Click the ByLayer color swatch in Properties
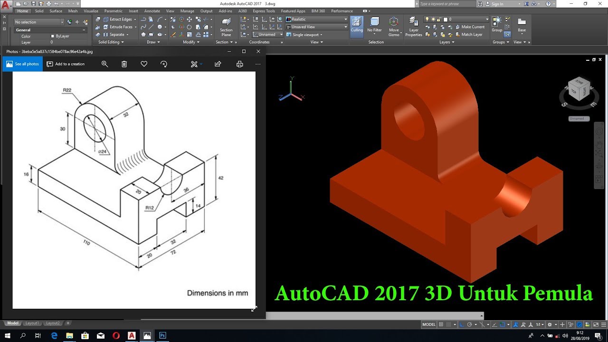The height and width of the screenshot is (342, 608). point(52,36)
